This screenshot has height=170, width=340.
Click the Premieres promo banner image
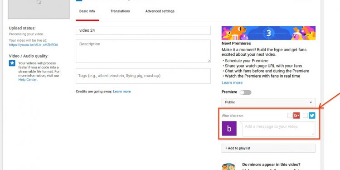268,33
